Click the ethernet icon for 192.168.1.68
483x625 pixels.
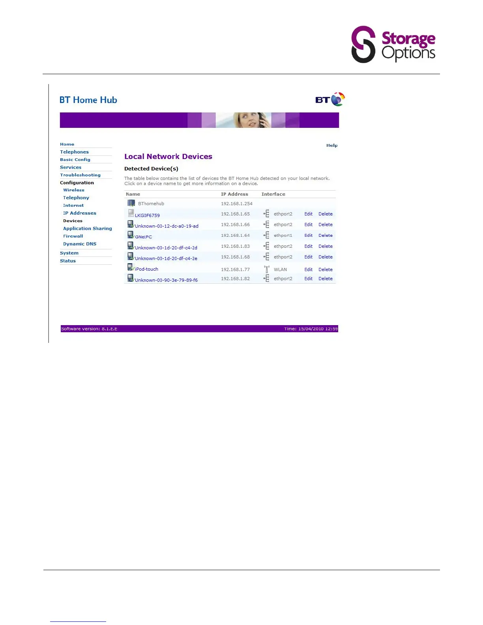266,257
